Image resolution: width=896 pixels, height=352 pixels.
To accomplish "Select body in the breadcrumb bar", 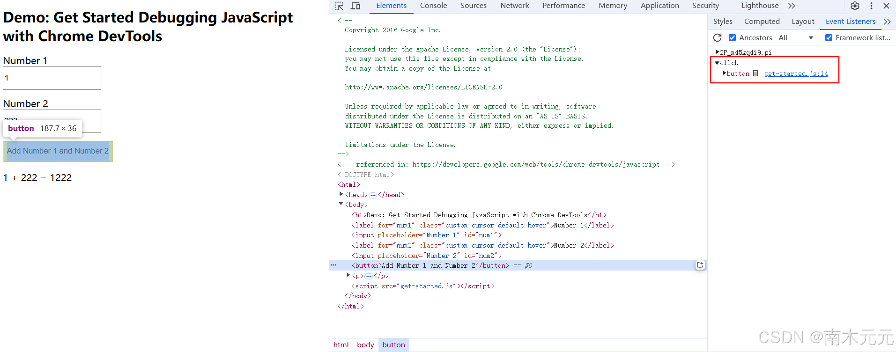I will 365,345.
